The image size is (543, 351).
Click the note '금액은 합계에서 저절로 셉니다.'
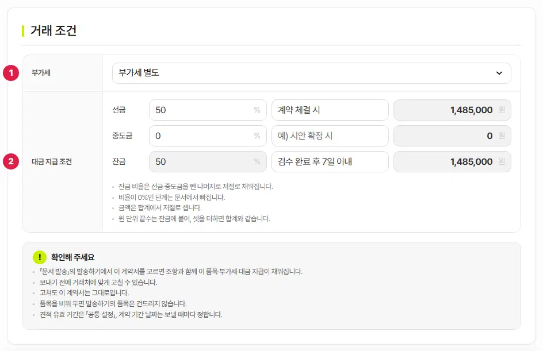coord(160,207)
